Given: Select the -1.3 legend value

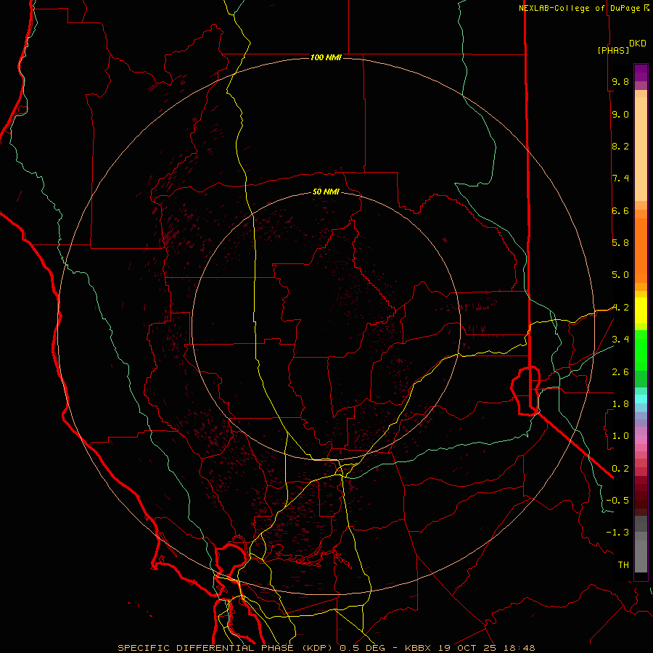Looking at the screenshot, I should (617, 533).
